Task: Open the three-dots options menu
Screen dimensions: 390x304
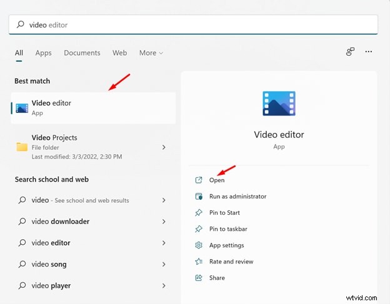Action: coord(369,52)
